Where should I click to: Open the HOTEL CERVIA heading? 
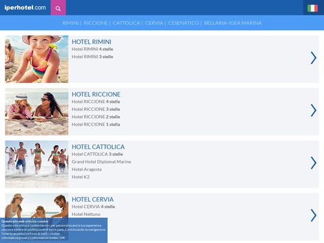click(x=92, y=199)
